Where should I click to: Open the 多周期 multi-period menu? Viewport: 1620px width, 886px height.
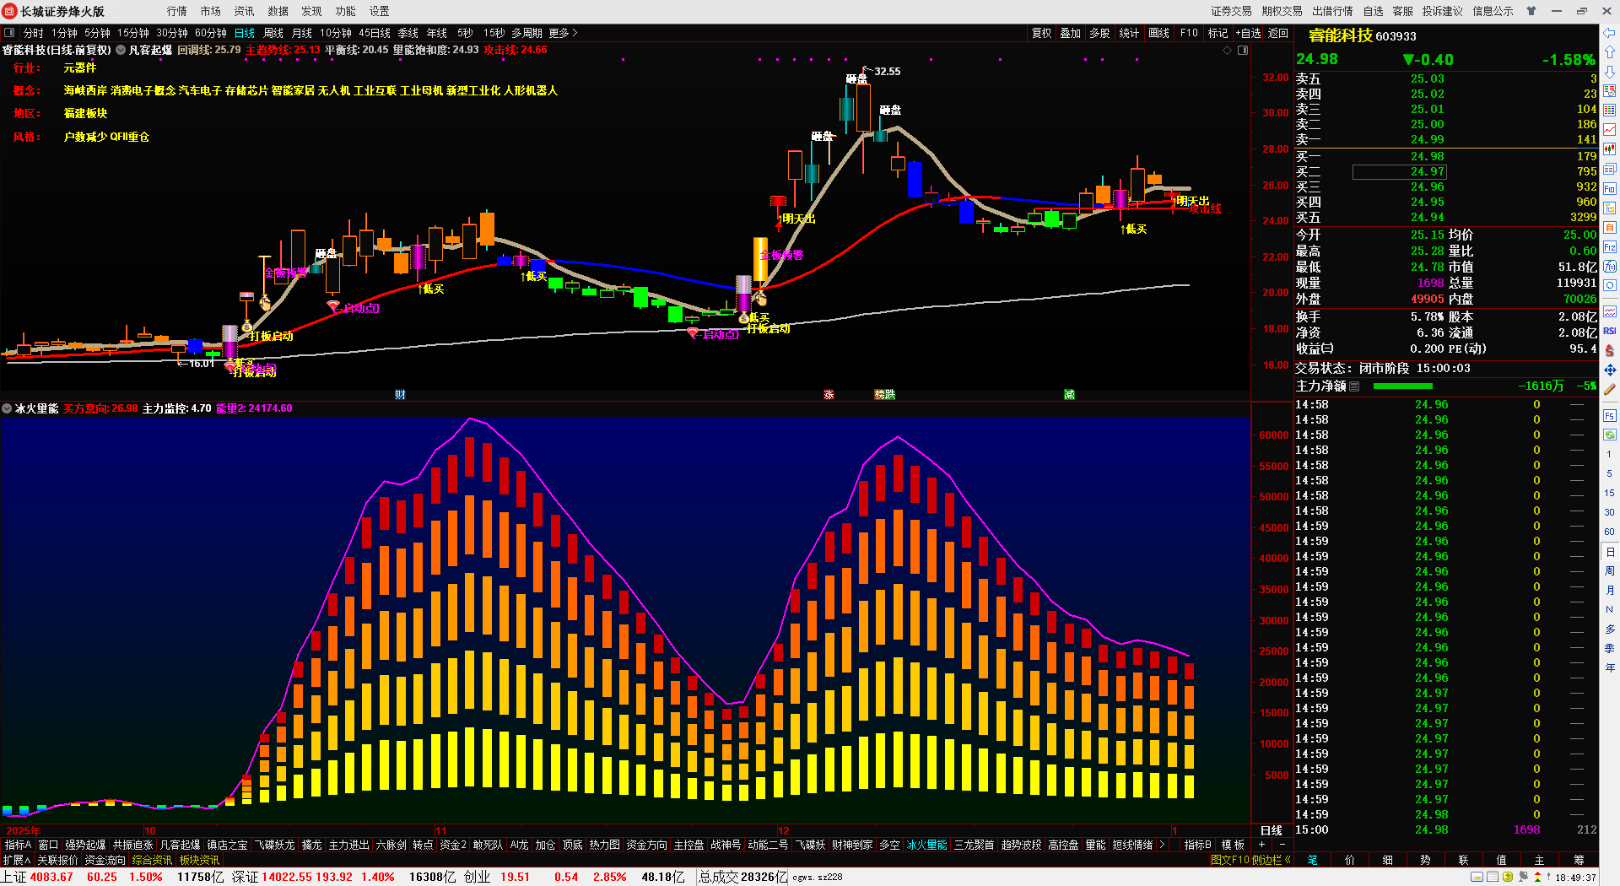coord(526,33)
